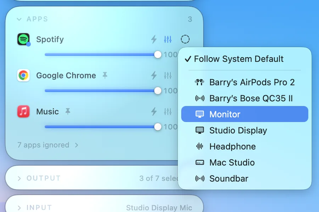Open Music's equalizer sliders icon
The width and height of the screenshot is (319, 212).
pos(168,111)
